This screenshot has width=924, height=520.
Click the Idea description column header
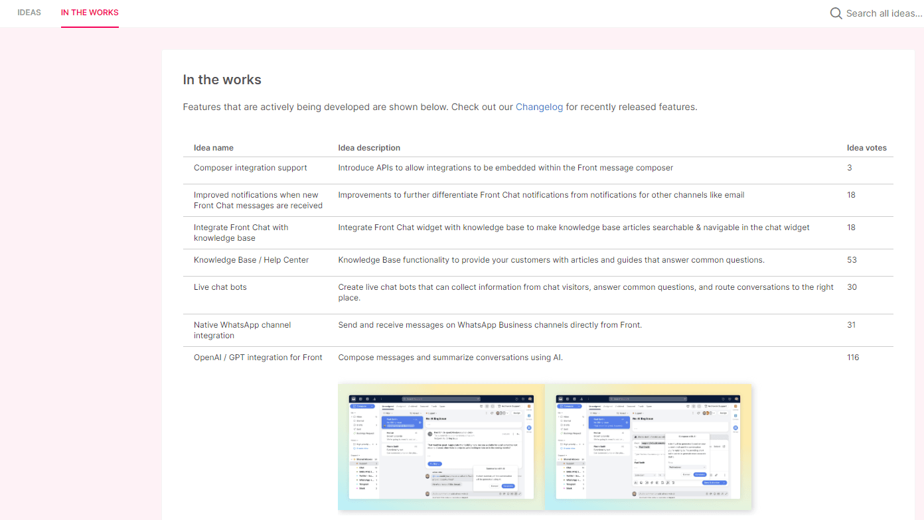[x=369, y=148]
